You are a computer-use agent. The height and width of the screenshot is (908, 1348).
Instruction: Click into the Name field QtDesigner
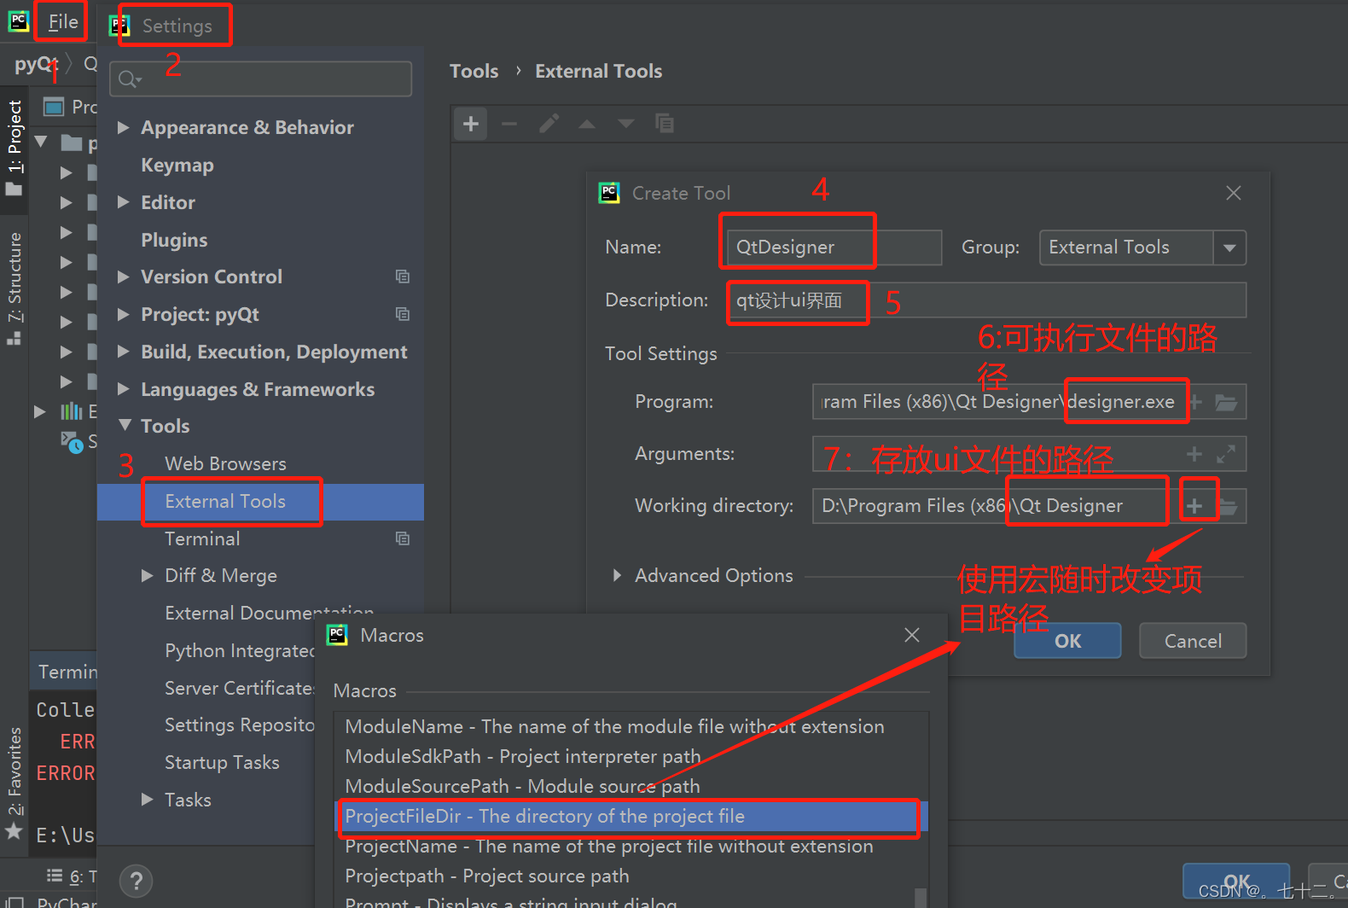point(834,247)
